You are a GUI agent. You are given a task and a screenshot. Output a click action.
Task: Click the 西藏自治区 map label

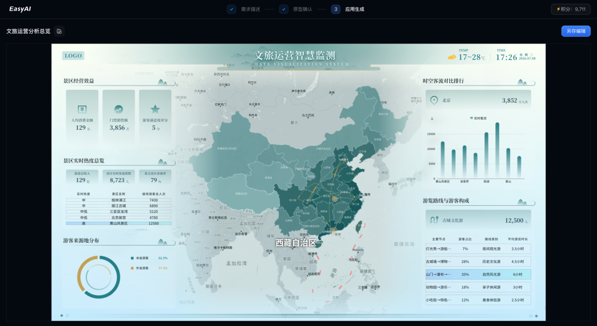coord(296,243)
